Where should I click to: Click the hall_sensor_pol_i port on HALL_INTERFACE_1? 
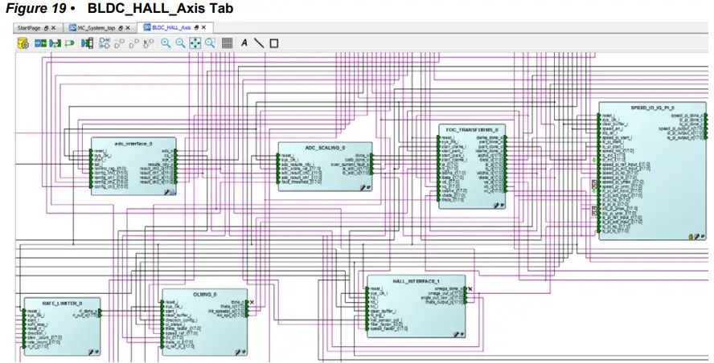385,320
